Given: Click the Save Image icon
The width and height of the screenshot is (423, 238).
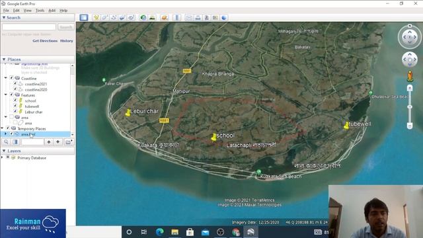Looking at the screenshot, I should 207,18.
